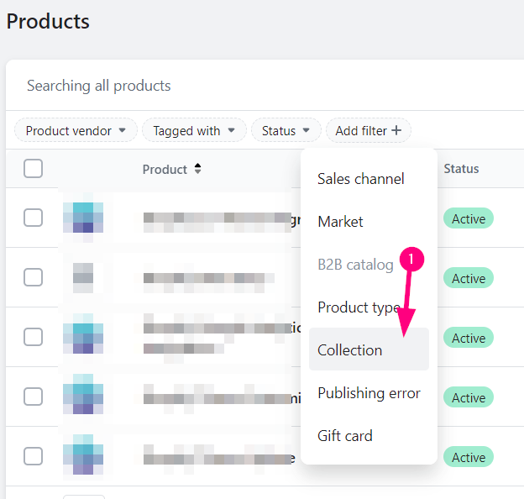The height and width of the screenshot is (499, 524).
Task: Choose Sales channel in the filter menu
Action: pyautogui.click(x=361, y=179)
